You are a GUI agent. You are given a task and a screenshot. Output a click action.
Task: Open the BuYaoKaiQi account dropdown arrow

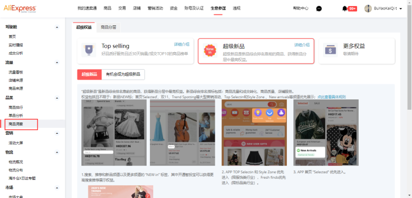[x=400, y=9]
